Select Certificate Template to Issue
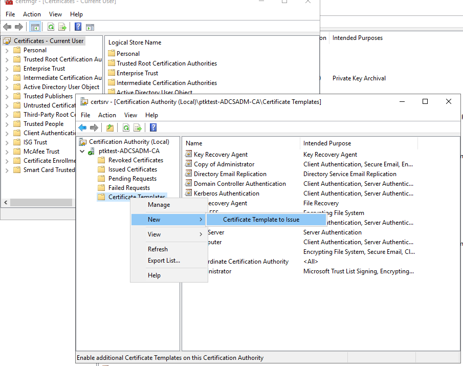This screenshot has height=366, width=463. (x=266, y=220)
